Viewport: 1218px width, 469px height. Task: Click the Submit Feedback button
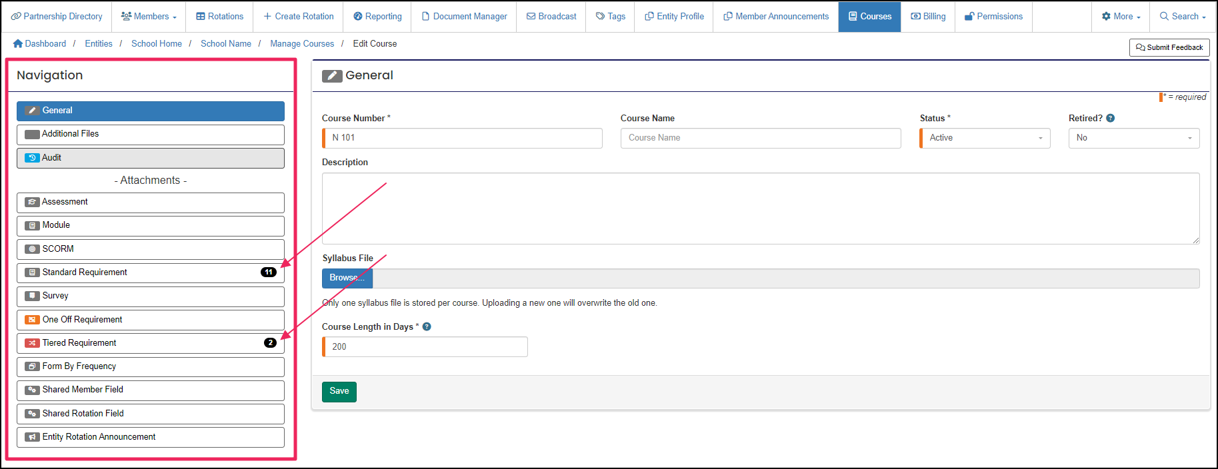coord(1169,48)
